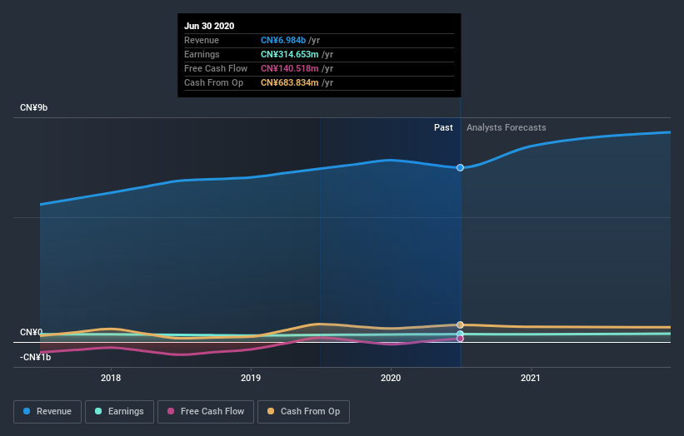Click the Cash From Op orange data point
This screenshot has width=684, height=436.
(x=460, y=325)
